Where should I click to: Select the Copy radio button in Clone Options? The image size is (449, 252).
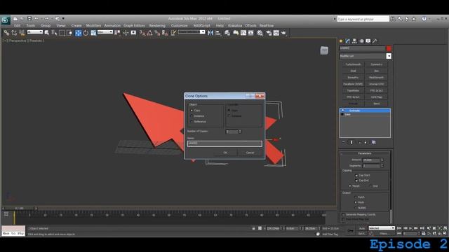tap(192, 111)
